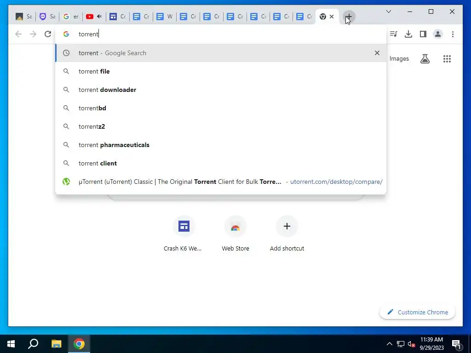
Task: Open the notification center icon
Action: [456, 344]
